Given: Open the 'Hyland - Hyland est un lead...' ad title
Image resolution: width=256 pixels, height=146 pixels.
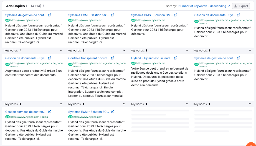Looking at the screenshot, I should (151, 58).
